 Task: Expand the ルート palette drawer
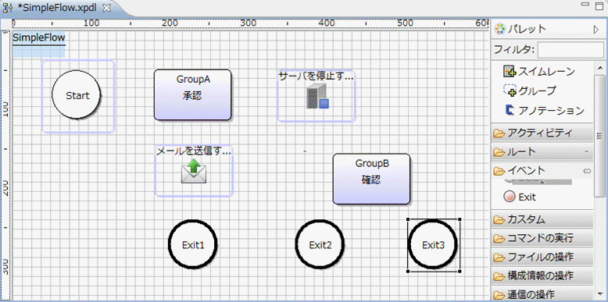point(542,151)
